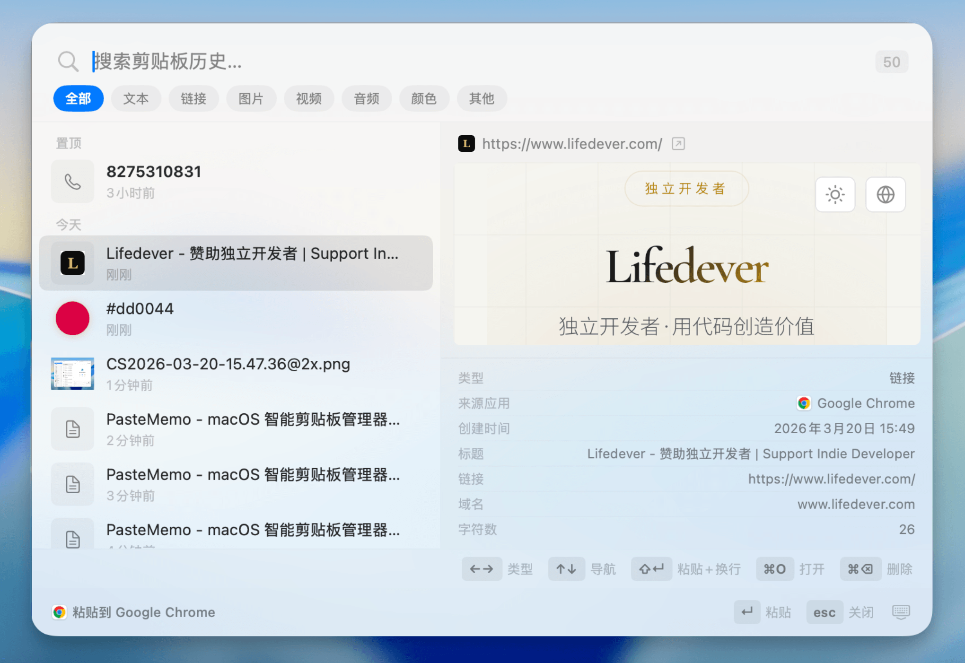Screen dimensions: 965x663
Task: Click the 字符数 value 26
Action: click(906, 529)
